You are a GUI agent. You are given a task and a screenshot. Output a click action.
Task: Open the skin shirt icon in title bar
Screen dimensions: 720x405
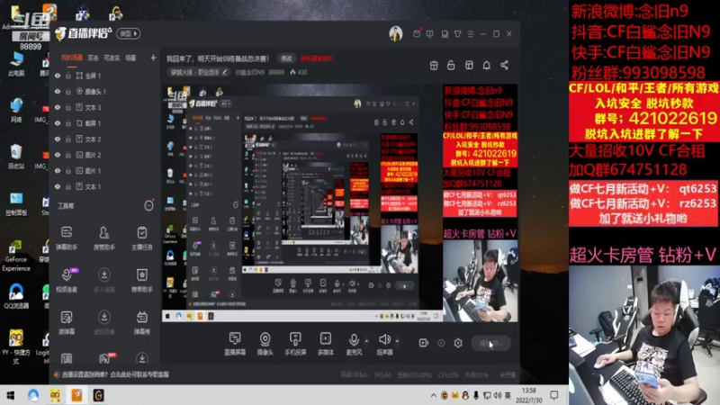click(x=458, y=34)
